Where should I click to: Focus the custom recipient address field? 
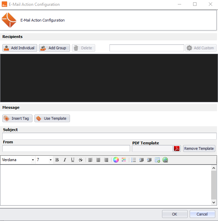coord(147,48)
